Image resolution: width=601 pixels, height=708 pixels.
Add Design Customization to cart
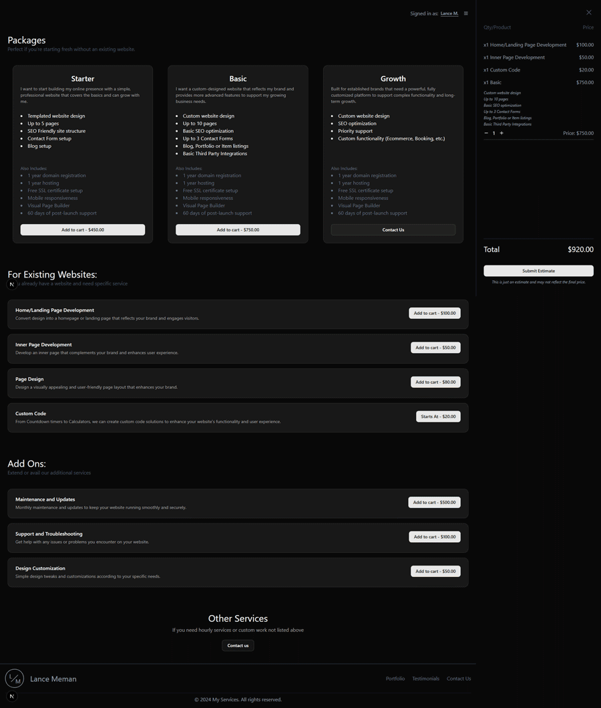[435, 572]
